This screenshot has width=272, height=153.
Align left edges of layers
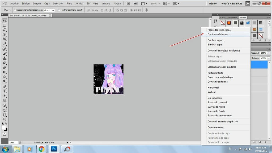tap(102, 10)
